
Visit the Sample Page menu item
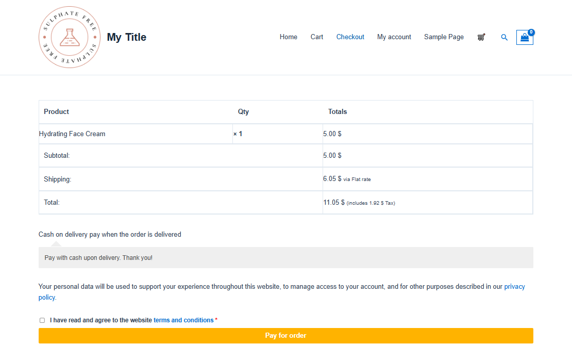(444, 37)
